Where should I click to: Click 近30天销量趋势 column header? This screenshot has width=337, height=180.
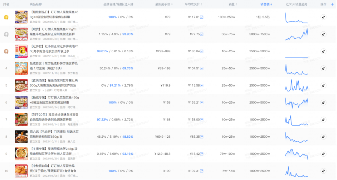tap(297, 4)
